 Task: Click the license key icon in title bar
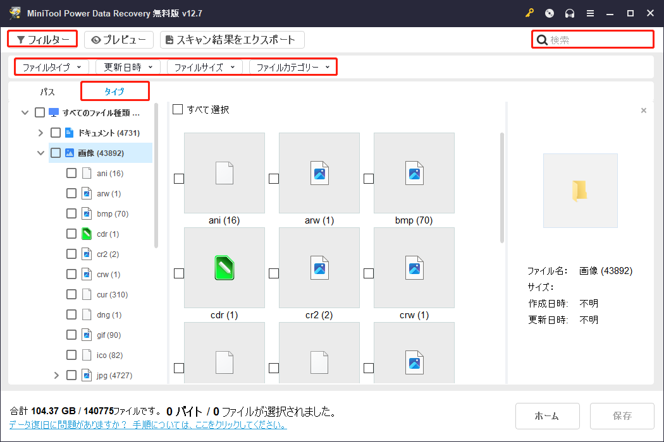click(529, 13)
